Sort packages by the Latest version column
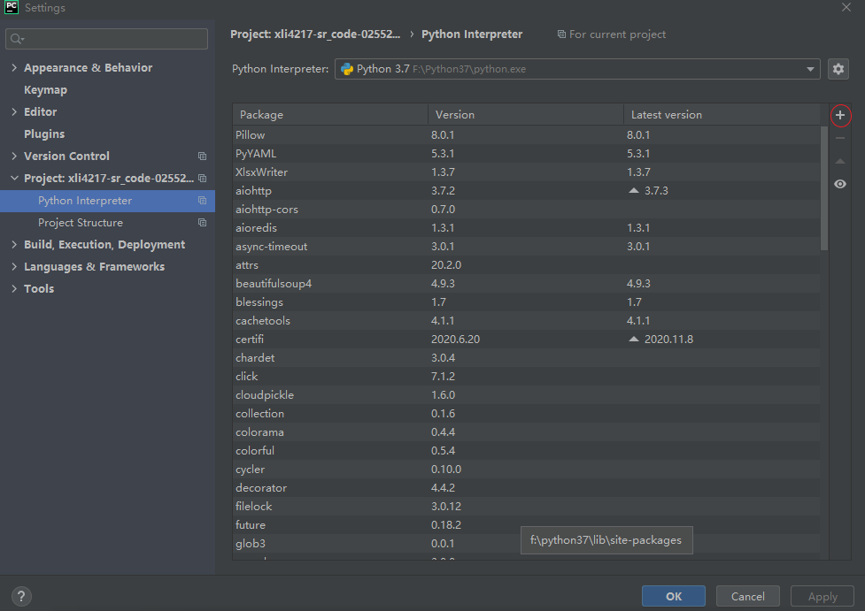The width and height of the screenshot is (865, 611). coord(666,114)
